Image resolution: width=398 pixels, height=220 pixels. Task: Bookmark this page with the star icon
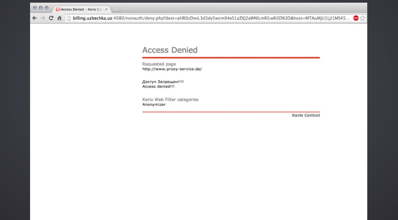pyautogui.click(x=363, y=18)
